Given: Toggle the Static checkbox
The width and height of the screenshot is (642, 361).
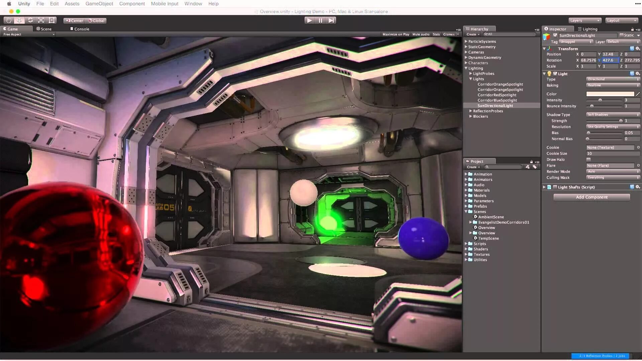Looking at the screenshot, I should (x=622, y=35).
